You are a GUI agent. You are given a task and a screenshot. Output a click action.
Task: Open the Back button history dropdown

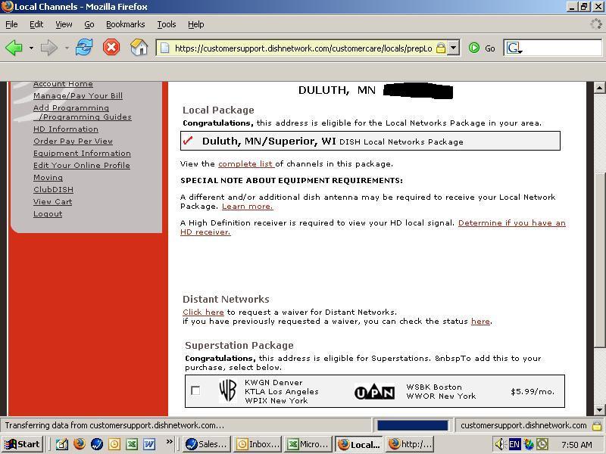31,48
